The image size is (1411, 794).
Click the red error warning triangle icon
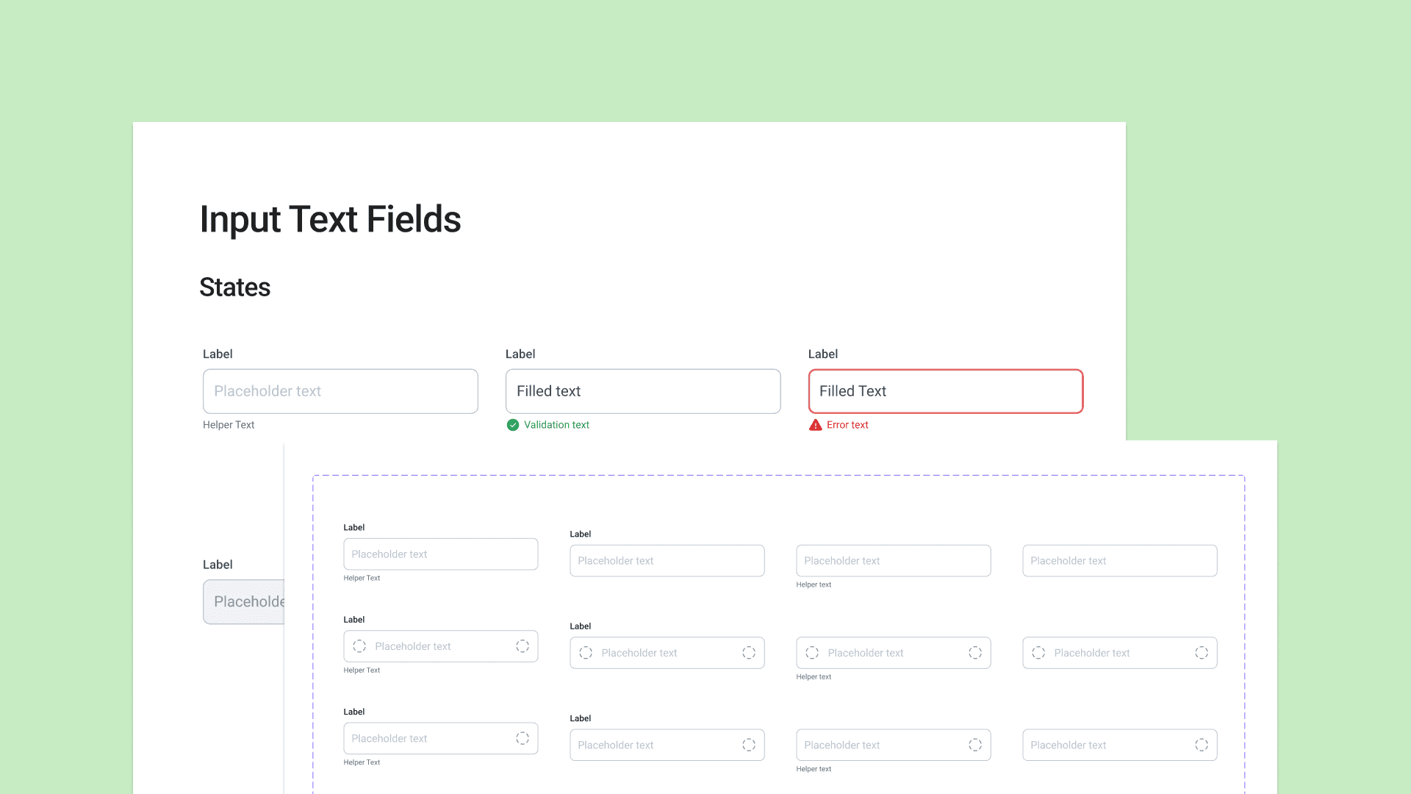pyautogui.click(x=815, y=425)
